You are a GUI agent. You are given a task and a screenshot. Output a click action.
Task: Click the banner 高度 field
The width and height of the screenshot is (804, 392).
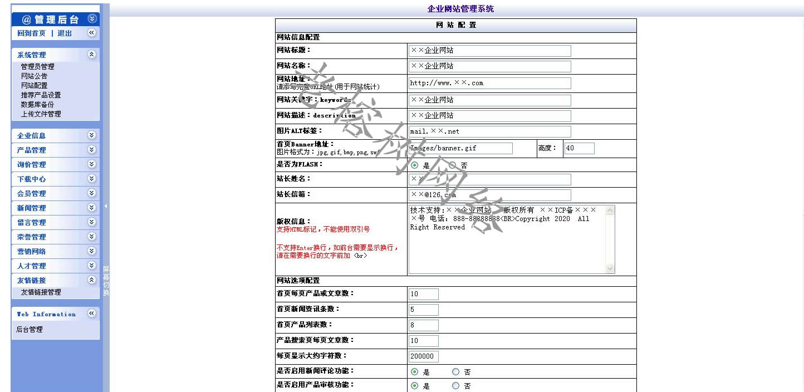pyautogui.click(x=579, y=148)
